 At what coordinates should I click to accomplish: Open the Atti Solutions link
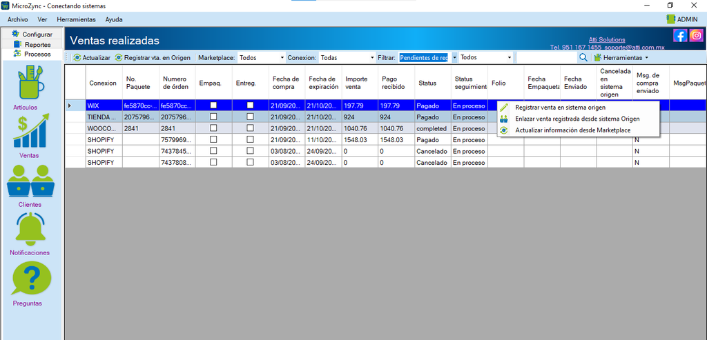tap(607, 39)
